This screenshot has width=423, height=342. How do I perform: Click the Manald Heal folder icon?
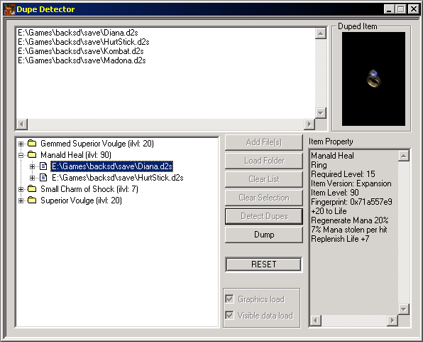[x=32, y=154]
